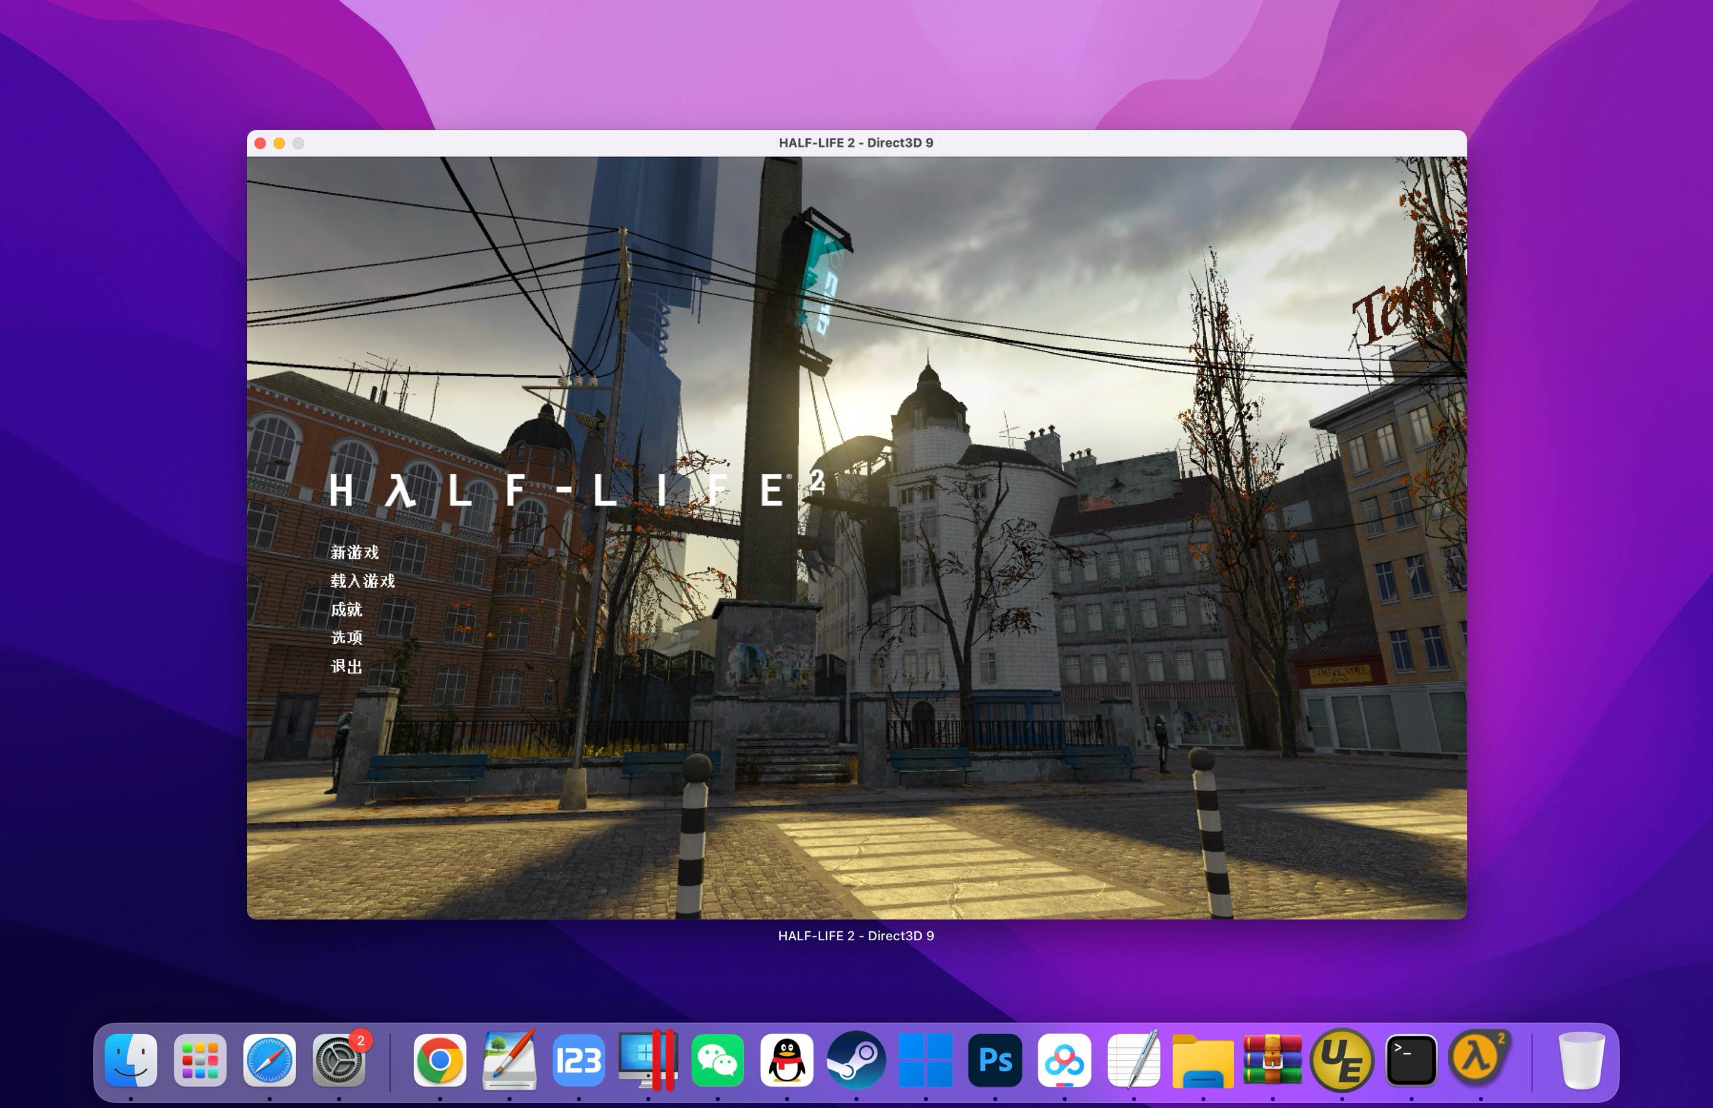
Task: Open WeChat from the Dock
Action: (718, 1060)
